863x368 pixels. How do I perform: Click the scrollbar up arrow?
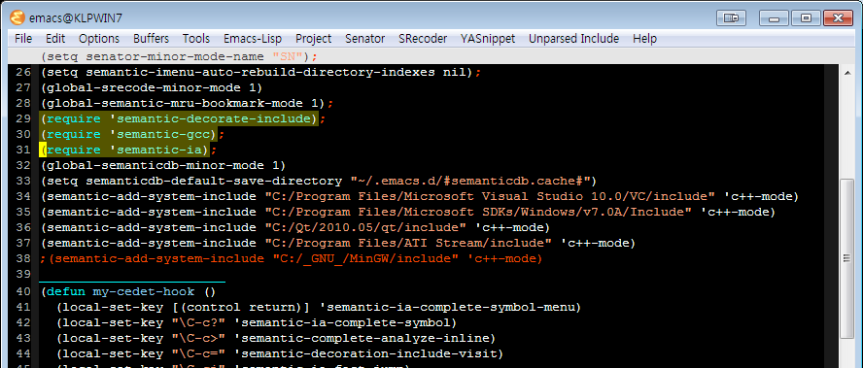[x=846, y=71]
